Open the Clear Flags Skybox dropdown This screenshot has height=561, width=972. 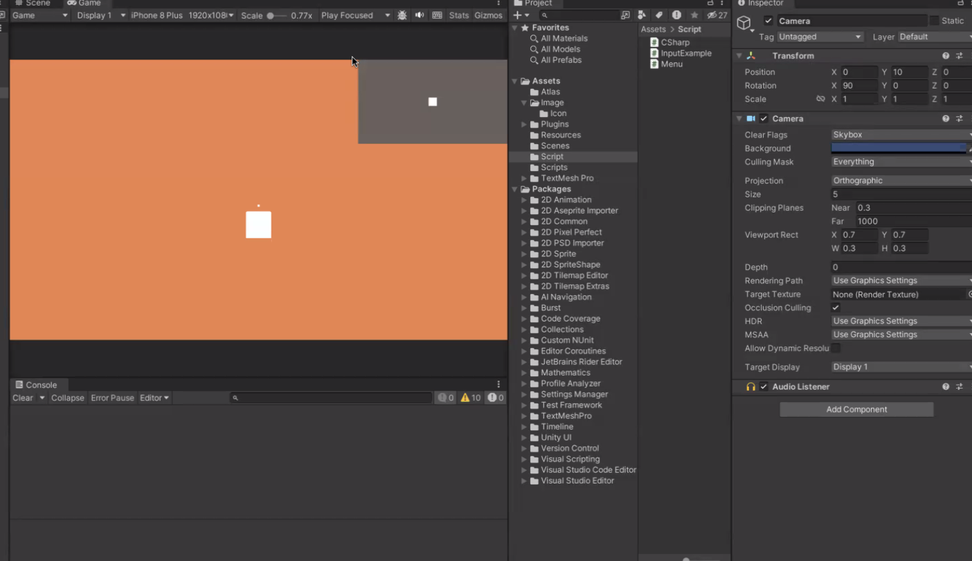901,135
